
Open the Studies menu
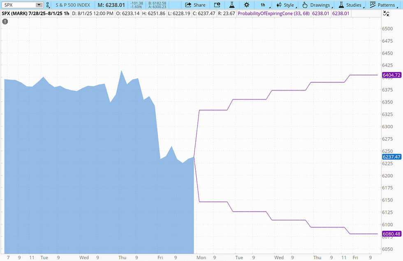coord(351,5)
